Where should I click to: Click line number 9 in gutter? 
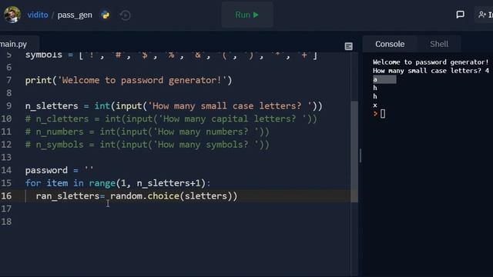pos(8,106)
